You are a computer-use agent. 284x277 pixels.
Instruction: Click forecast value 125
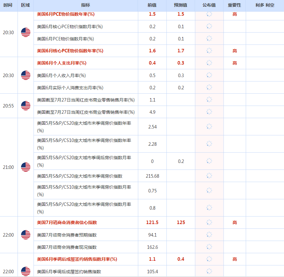(x=181, y=222)
